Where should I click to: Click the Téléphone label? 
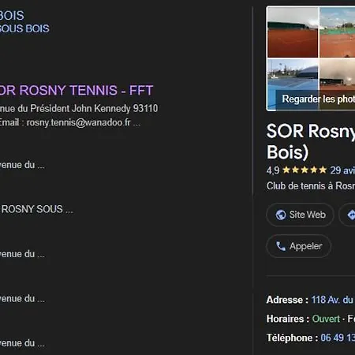292,338
